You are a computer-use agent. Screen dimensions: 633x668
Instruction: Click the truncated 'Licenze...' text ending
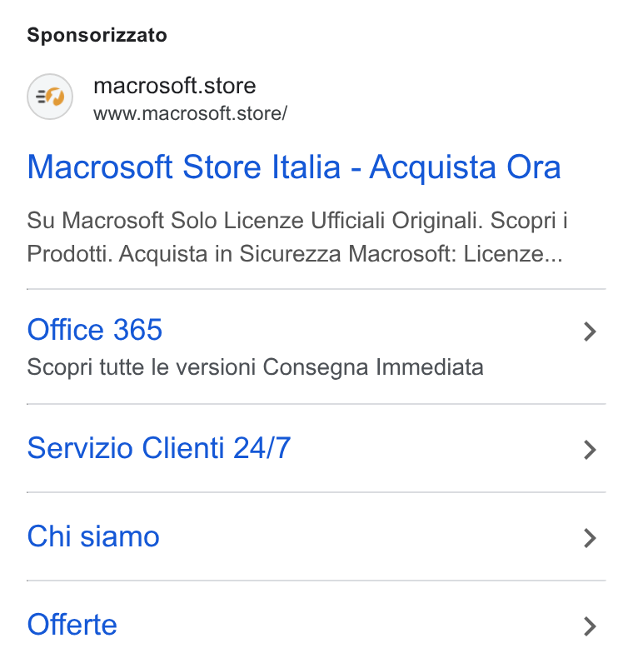[x=513, y=254]
